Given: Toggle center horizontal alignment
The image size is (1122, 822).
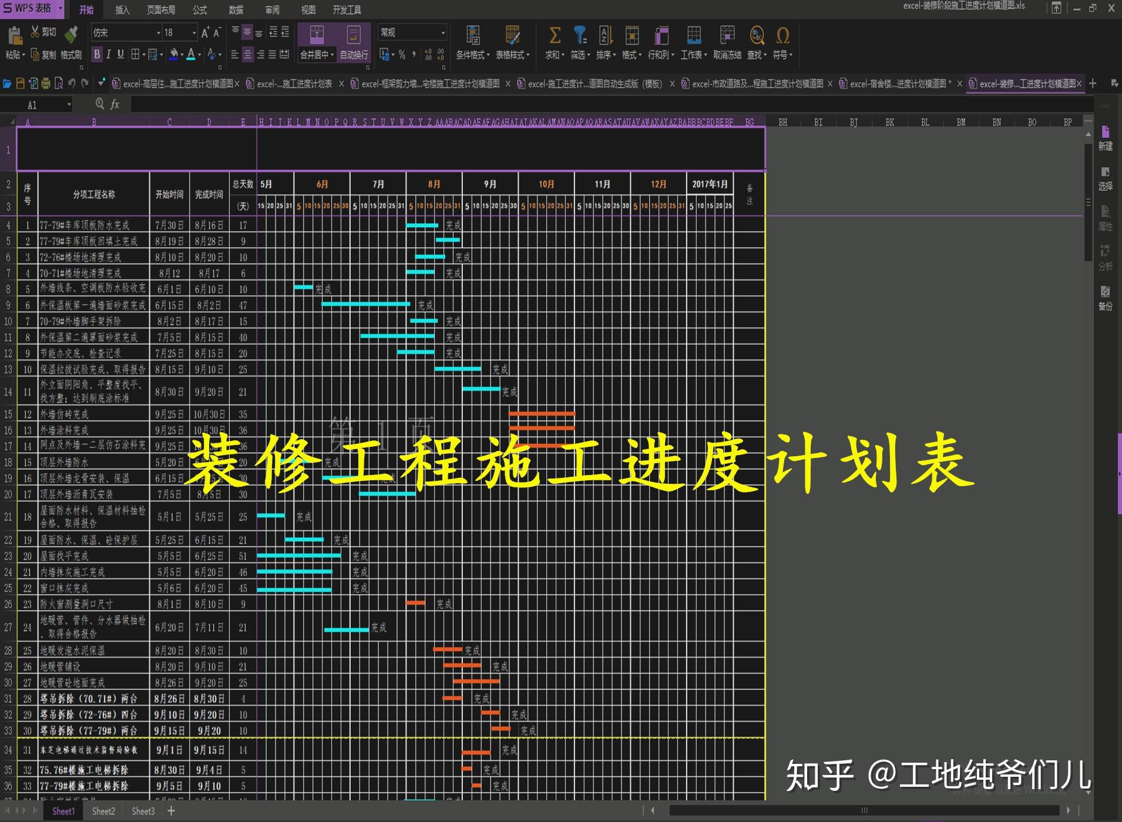Looking at the screenshot, I should click(x=248, y=55).
